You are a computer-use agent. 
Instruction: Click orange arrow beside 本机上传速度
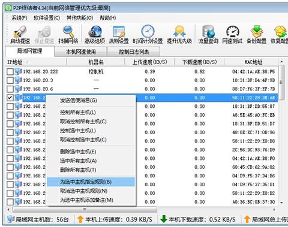pos(80,219)
